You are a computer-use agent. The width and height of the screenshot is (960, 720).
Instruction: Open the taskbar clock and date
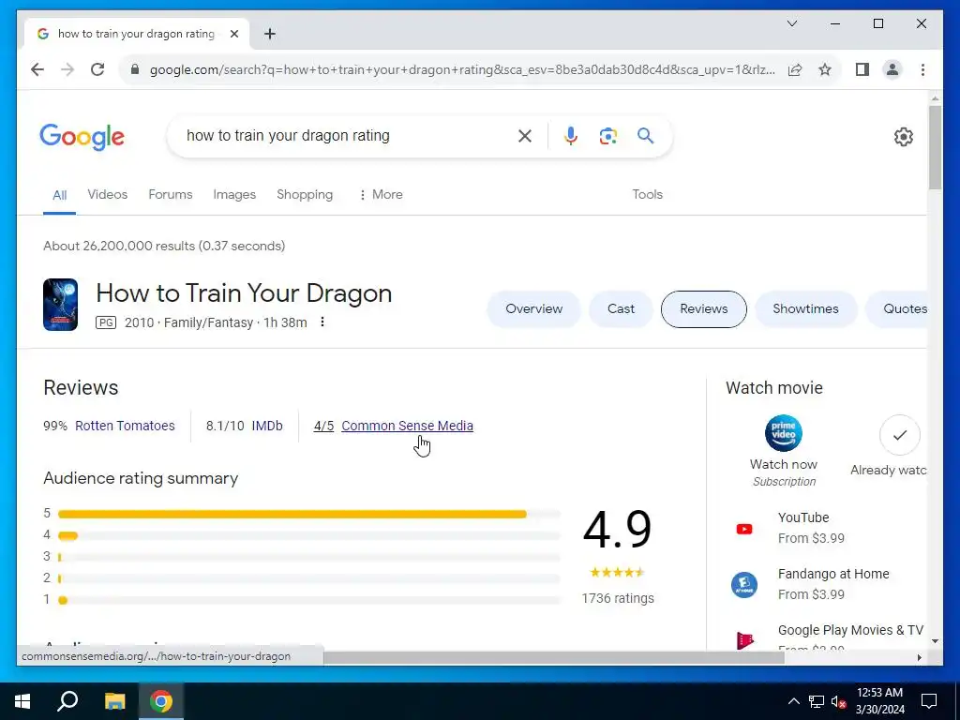click(x=879, y=701)
